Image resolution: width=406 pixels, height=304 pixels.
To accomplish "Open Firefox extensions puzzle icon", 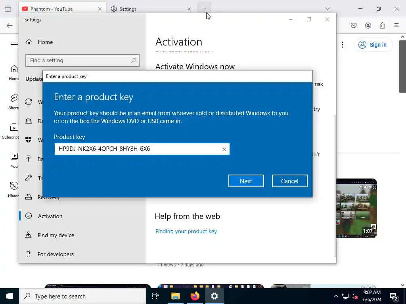I will 383,25.
